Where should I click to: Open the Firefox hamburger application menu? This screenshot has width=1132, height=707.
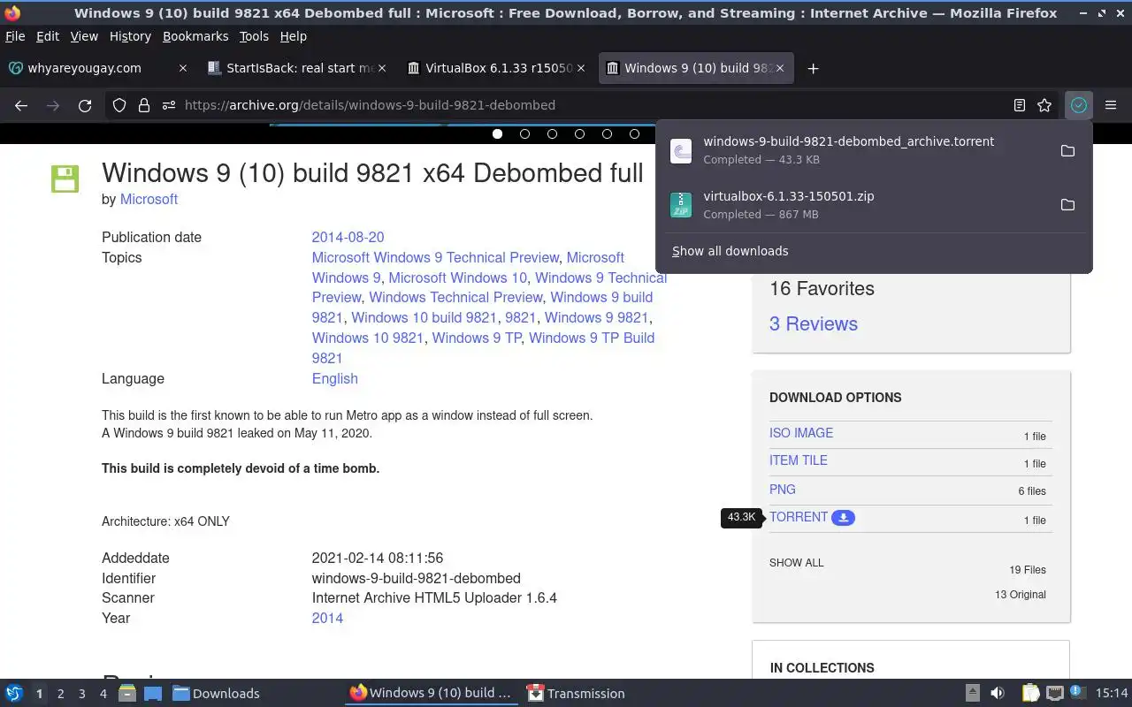coord(1112,105)
